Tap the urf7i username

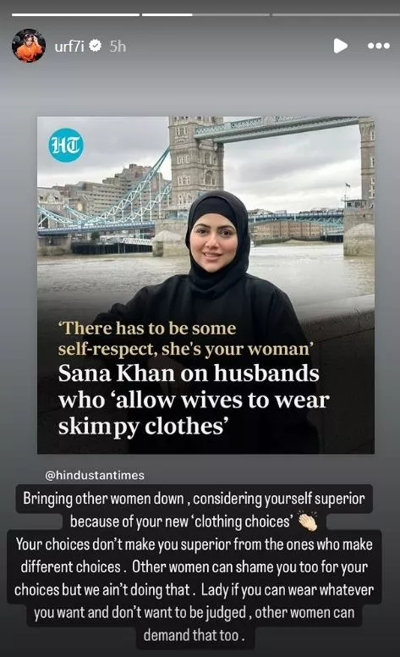pyautogui.click(x=69, y=46)
